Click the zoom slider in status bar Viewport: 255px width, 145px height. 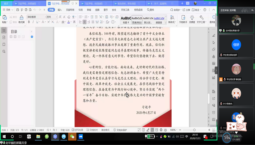[195, 130]
